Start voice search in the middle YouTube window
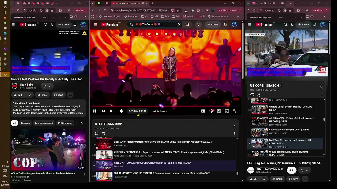The height and width of the screenshot is (189, 337). [x=199, y=24]
